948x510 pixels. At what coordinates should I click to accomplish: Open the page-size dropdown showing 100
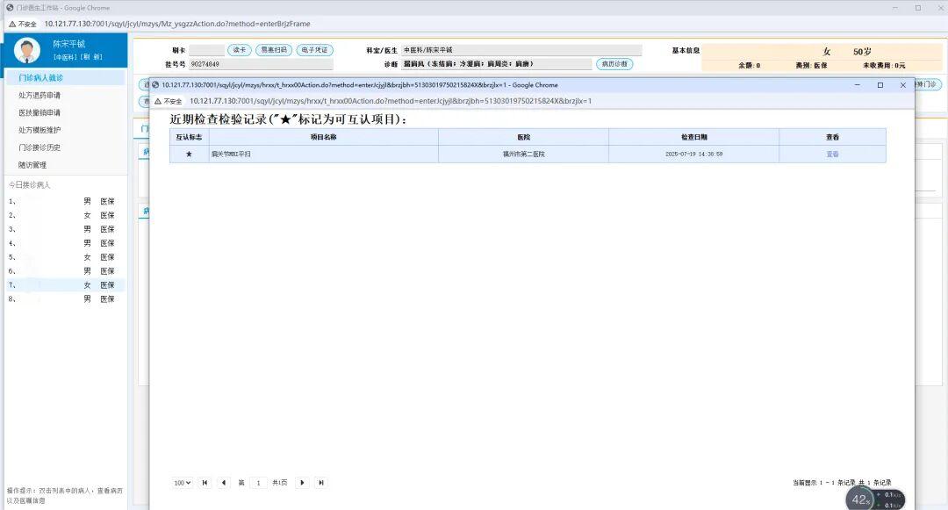coord(181,482)
